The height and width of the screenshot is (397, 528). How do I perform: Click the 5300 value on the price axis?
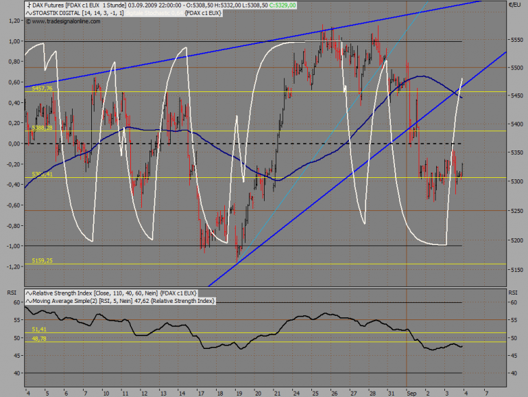coord(517,181)
